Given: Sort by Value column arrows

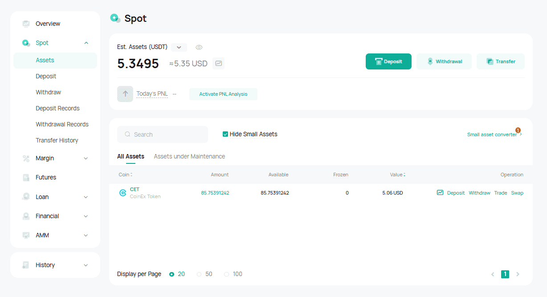Looking at the screenshot, I should [x=404, y=175].
